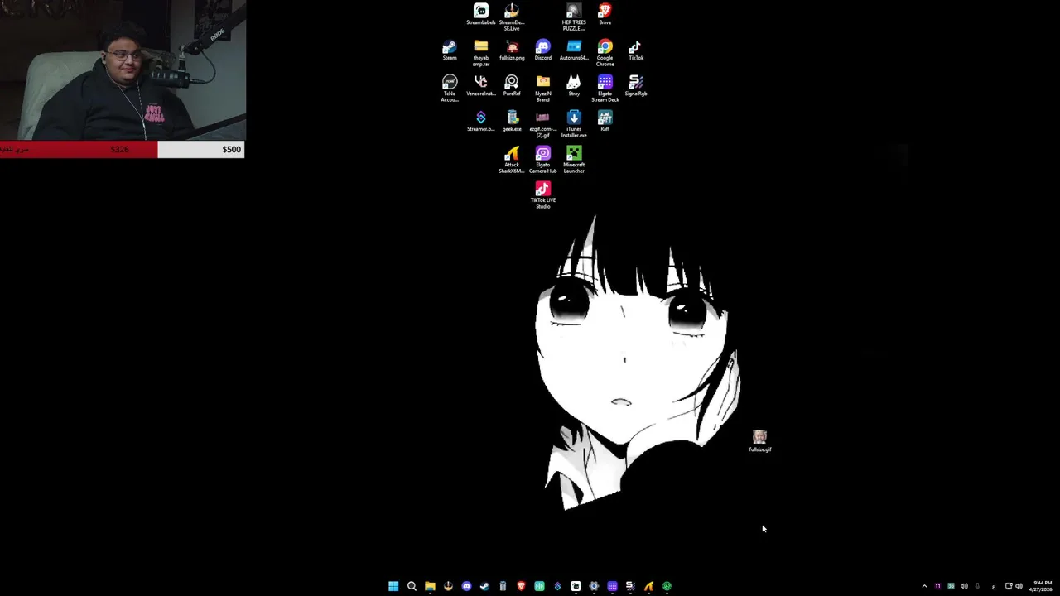Select the theyab smp.rar archive

(x=480, y=52)
